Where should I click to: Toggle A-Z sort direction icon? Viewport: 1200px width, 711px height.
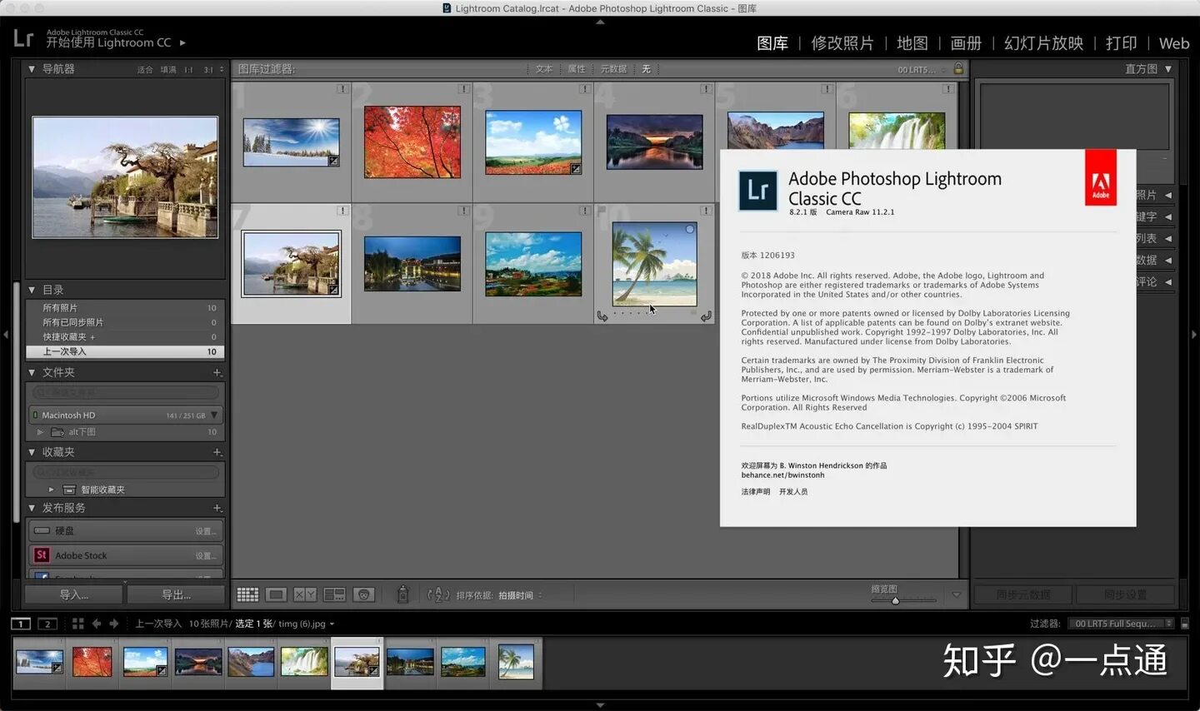tap(438, 594)
